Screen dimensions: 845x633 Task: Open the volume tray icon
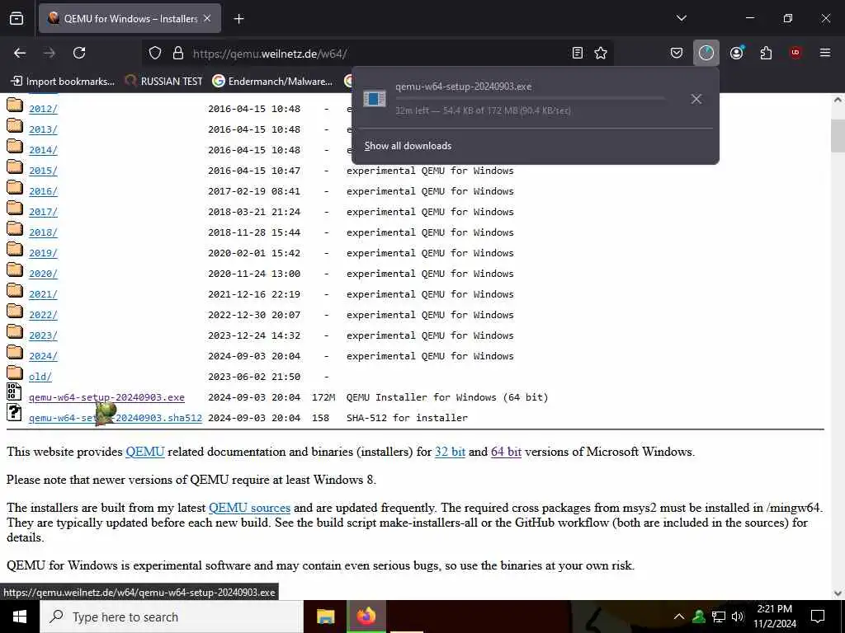[x=738, y=617]
